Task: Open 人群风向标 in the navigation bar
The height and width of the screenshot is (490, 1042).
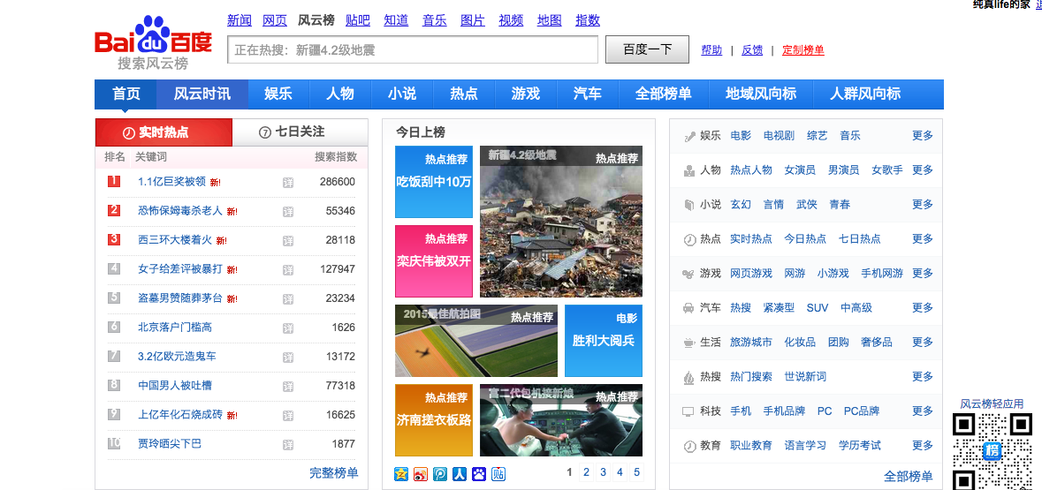Action: [x=865, y=94]
